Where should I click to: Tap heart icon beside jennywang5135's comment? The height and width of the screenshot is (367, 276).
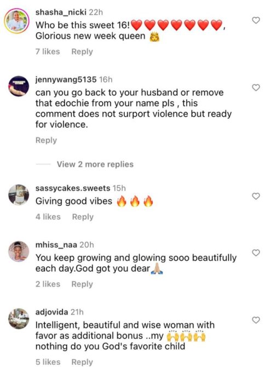click(256, 88)
